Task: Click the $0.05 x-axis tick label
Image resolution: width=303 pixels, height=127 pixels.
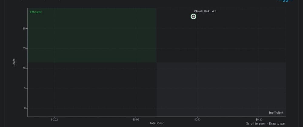Action: click(x=136, y=119)
